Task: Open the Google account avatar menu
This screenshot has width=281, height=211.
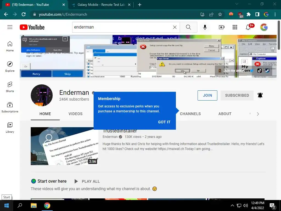Action: (264, 27)
